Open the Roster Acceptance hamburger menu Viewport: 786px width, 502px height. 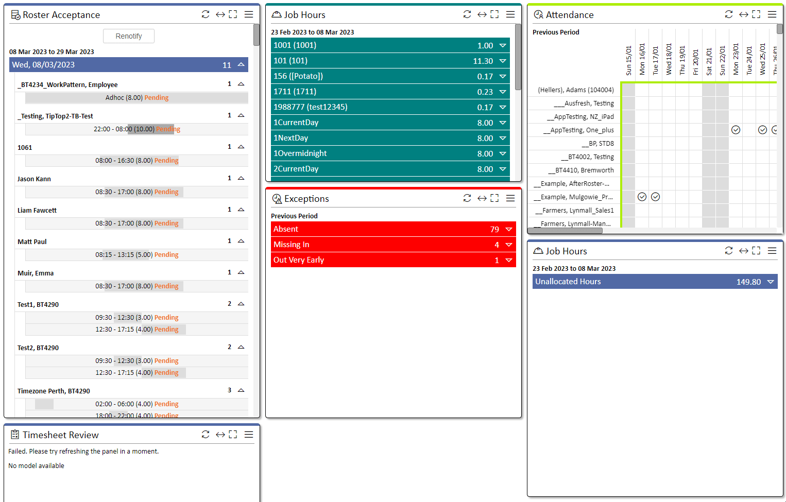[x=249, y=14]
